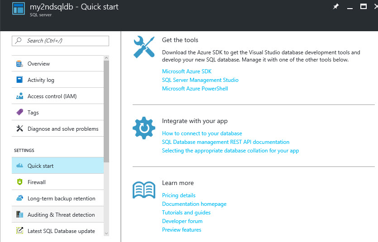
Task: Minimize the Quick start blade
Action: point(350,8)
